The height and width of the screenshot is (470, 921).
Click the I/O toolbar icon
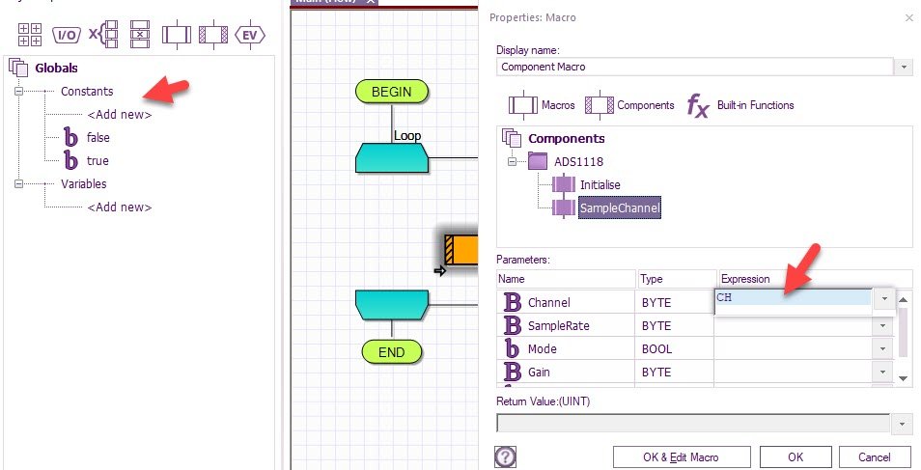66,36
